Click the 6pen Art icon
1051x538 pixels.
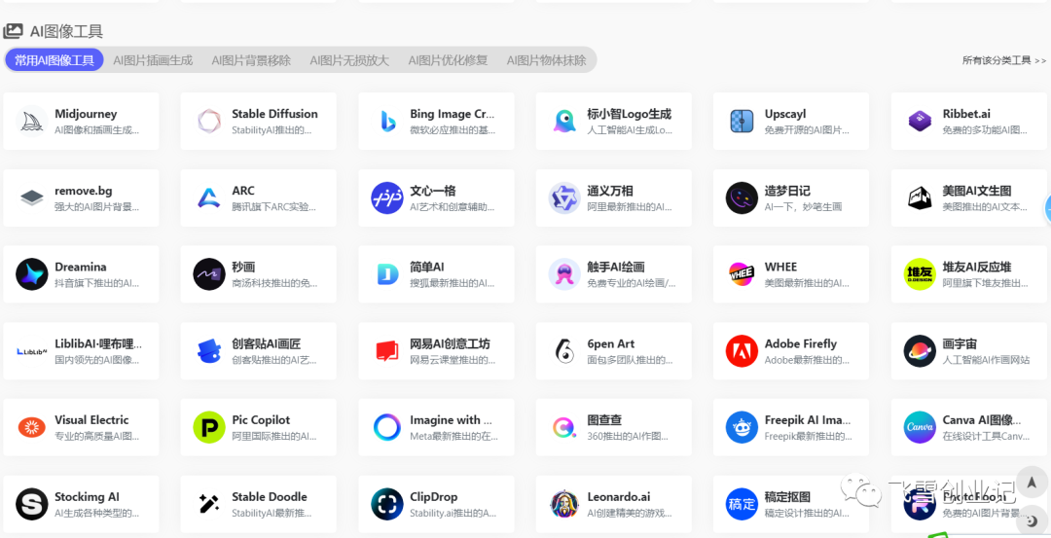(x=564, y=351)
